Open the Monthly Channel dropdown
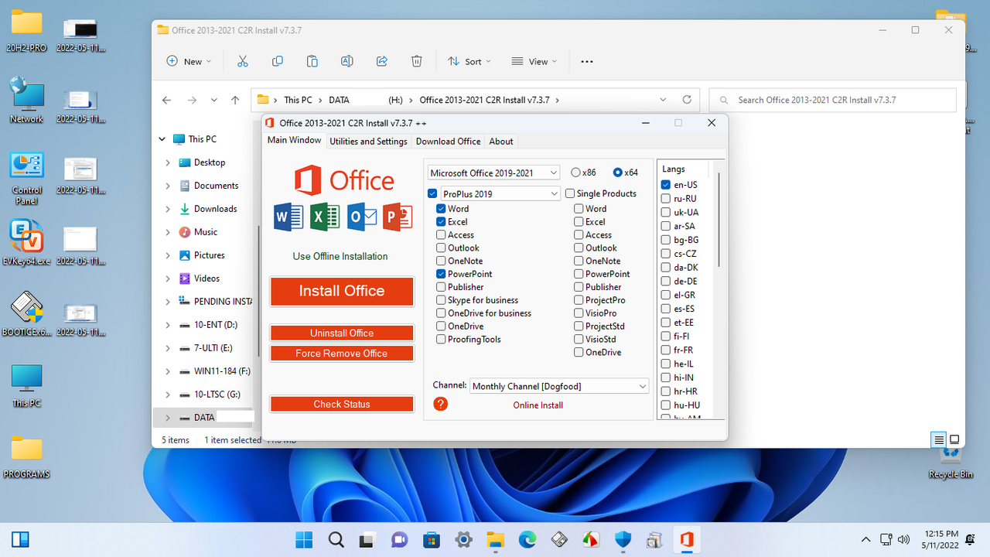Screen dimensions: 990x557 click(x=559, y=386)
